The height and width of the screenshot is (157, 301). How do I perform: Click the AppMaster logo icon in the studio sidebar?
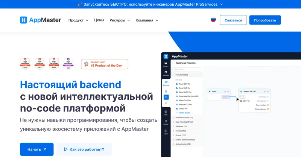coord(166,56)
